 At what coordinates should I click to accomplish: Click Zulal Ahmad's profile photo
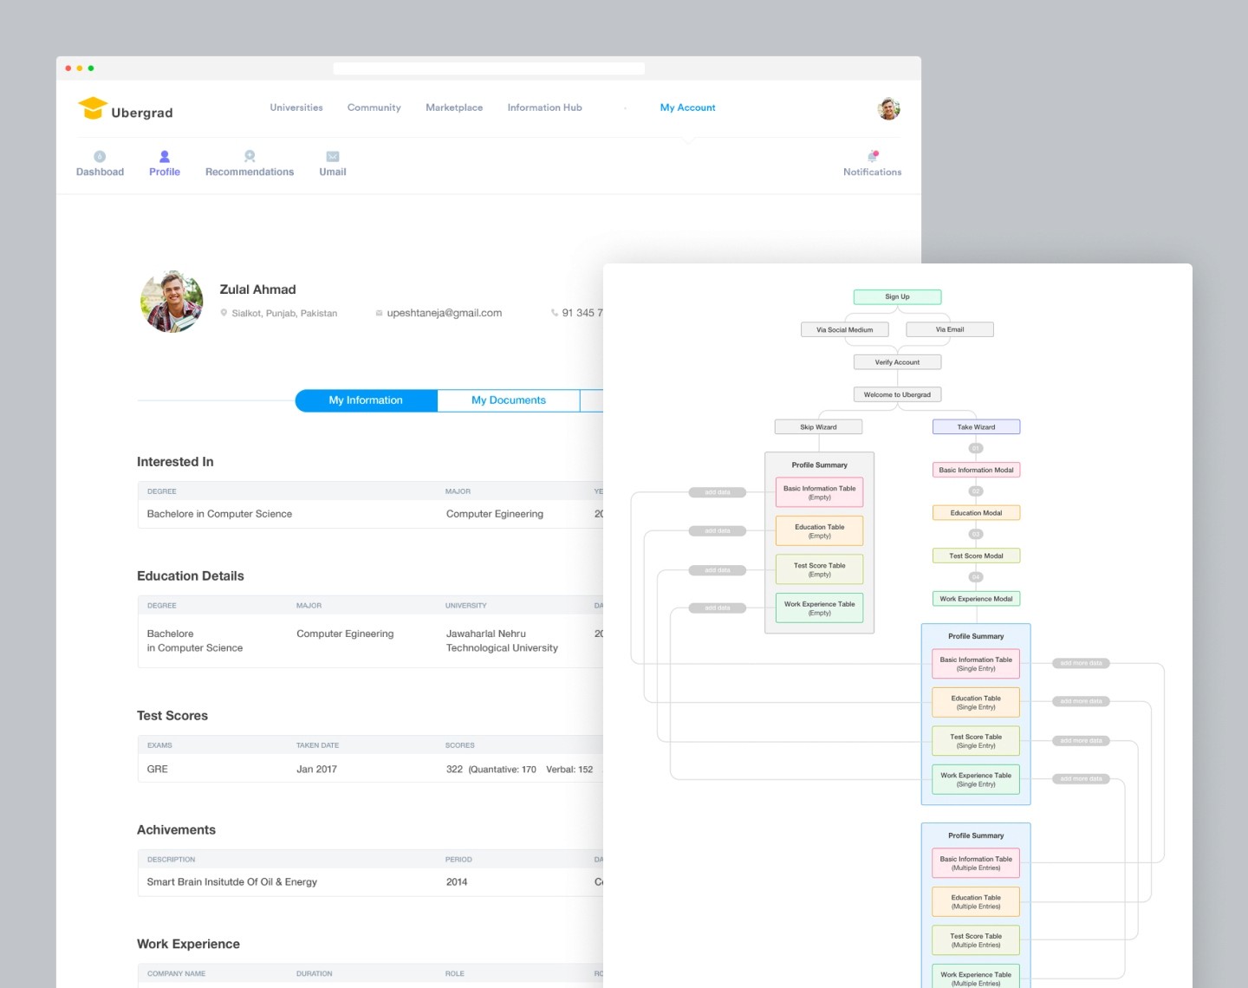[x=172, y=302]
